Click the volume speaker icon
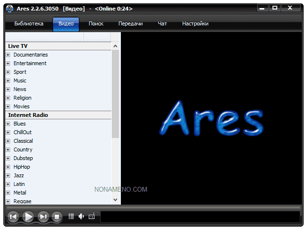This screenshot has width=307, height=230. click(x=81, y=217)
